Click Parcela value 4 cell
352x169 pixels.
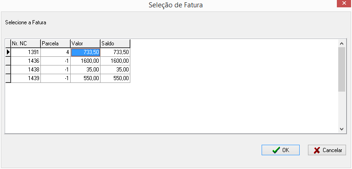(56, 53)
